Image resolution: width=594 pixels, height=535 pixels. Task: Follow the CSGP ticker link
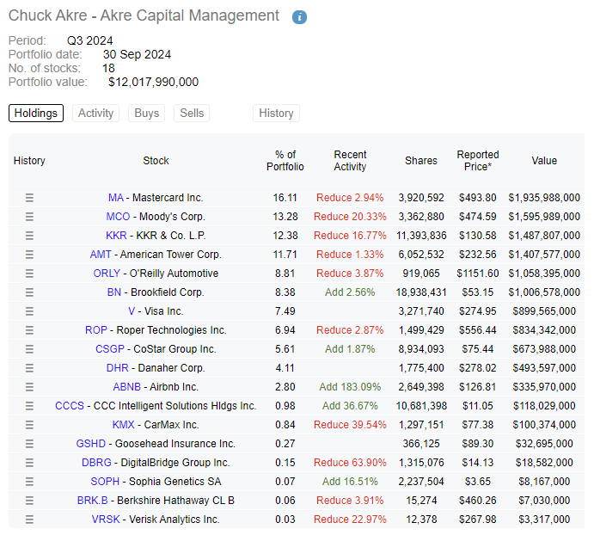(x=110, y=349)
